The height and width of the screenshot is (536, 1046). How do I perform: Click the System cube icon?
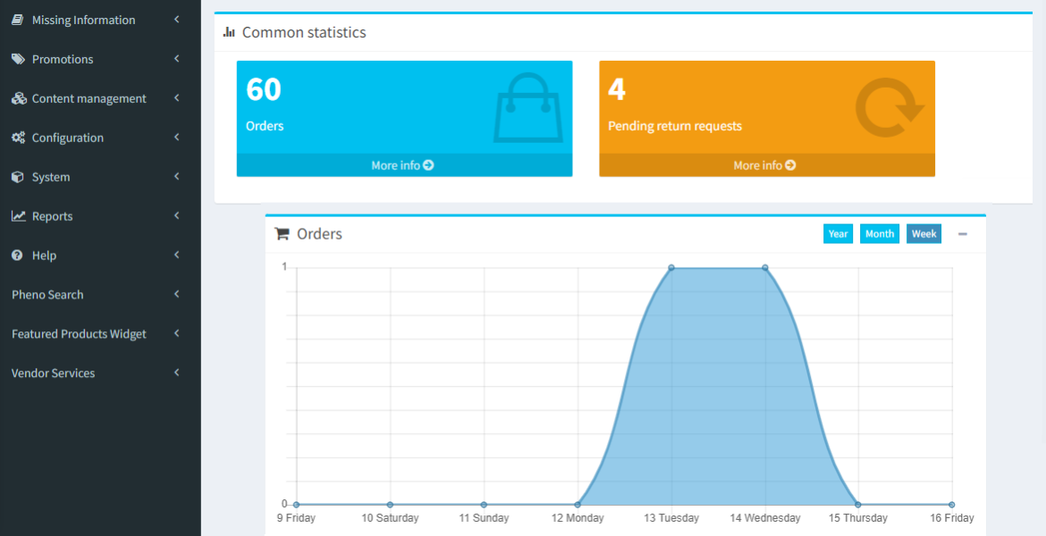18,177
